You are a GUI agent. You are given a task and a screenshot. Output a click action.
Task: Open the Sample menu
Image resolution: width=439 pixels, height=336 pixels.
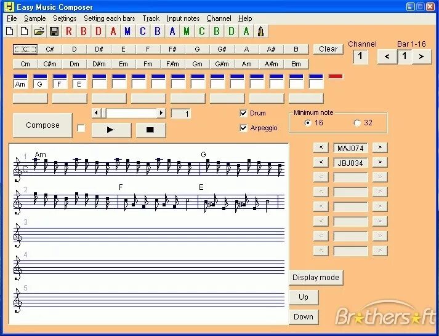[34, 18]
